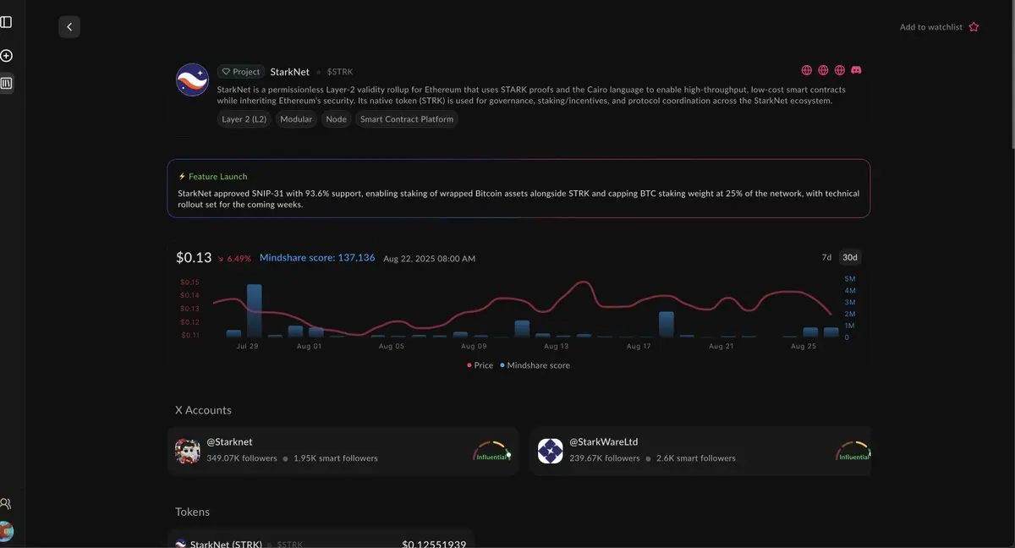The height and width of the screenshot is (548, 1015).
Task: Click the Influential gauge on @StarkWareLtd card
Action: [x=853, y=452]
